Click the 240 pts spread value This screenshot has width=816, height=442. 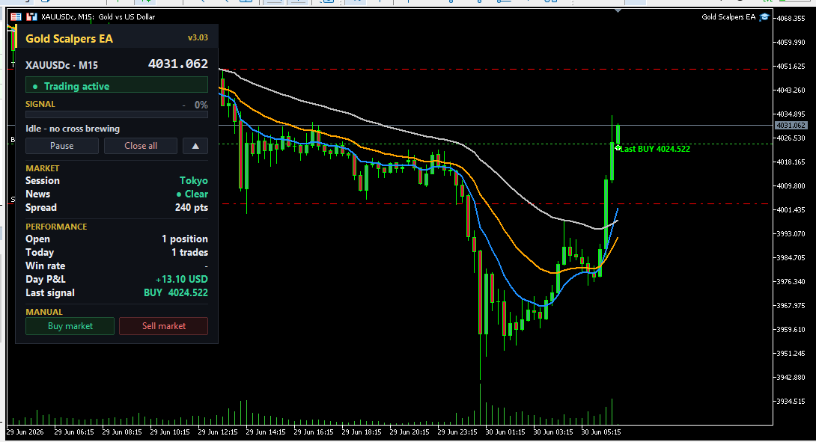(x=192, y=207)
